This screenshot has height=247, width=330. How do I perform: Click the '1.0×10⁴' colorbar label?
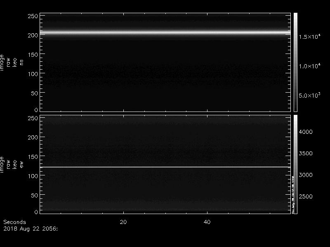[x=310, y=66]
